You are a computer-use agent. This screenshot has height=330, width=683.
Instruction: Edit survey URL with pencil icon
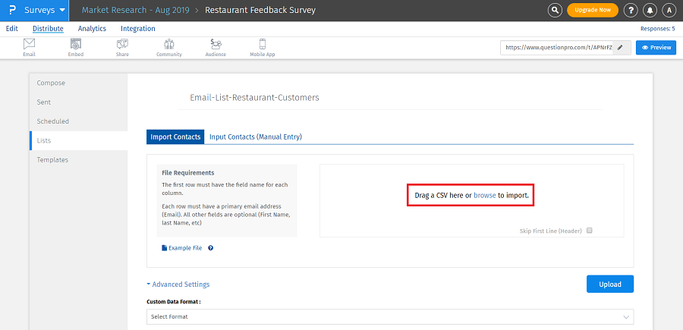click(620, 47)
